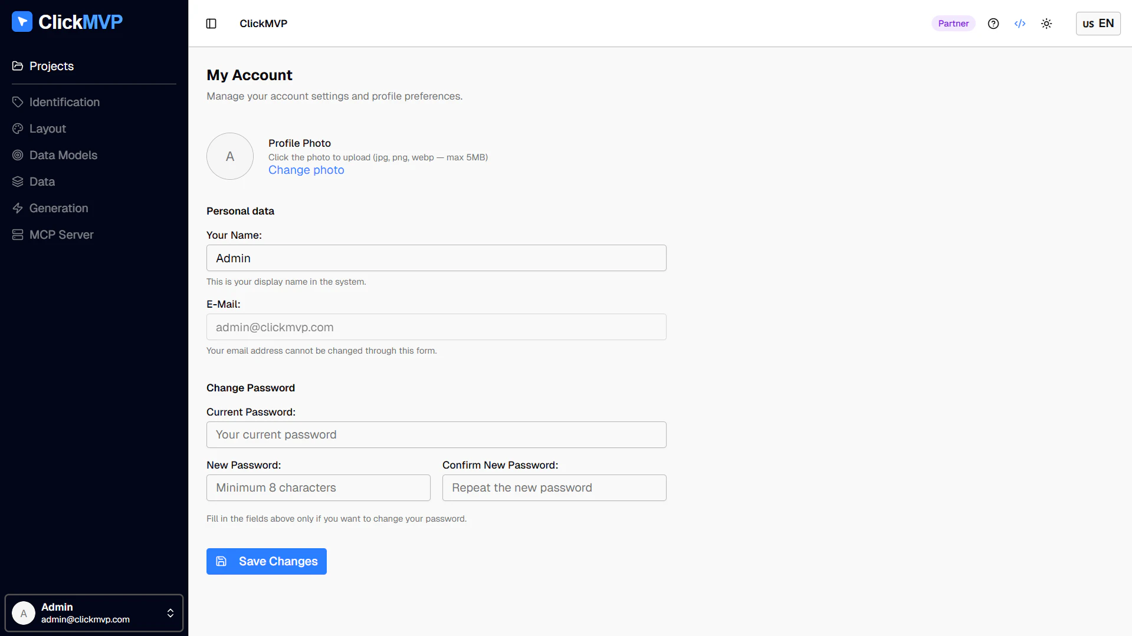Click the MCP Server icon
The image size is (1132, 636).
[18, 235]
